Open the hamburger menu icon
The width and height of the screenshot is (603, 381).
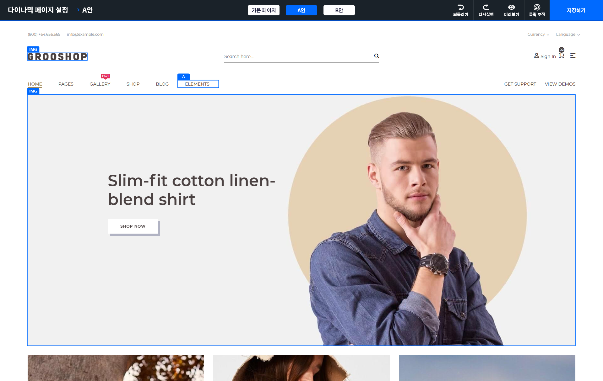coord(573,56)
